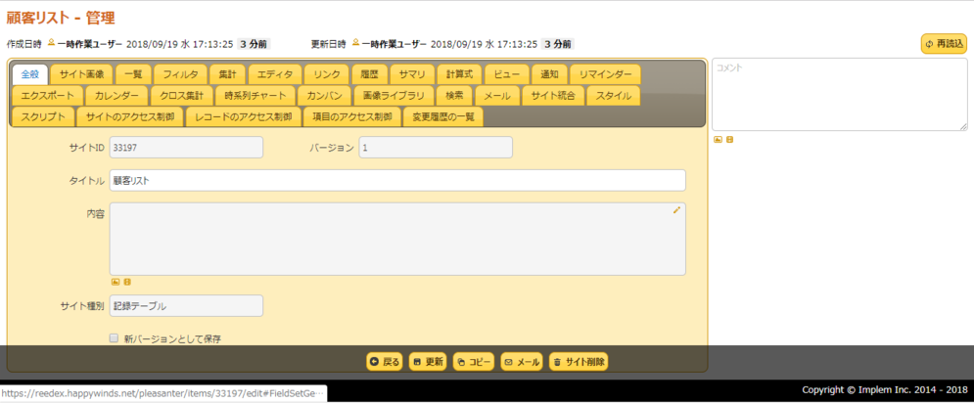Image resolution: width=974 pixels, height=403 pixels.
Task: Click the メール button in bottom bar
Action: point(522,361)
